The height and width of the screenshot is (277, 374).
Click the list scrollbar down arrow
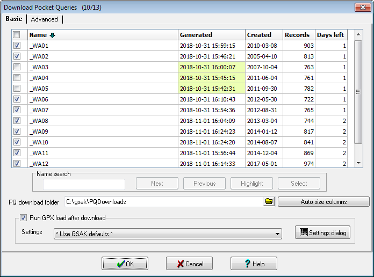coord(358,163)
